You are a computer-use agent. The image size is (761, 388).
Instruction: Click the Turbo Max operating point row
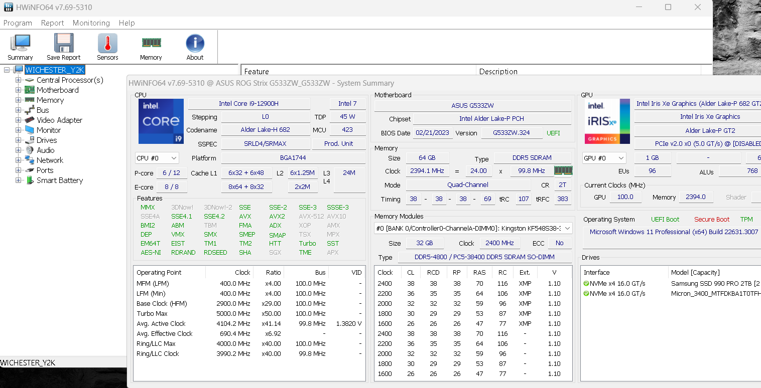coord(249,313)
